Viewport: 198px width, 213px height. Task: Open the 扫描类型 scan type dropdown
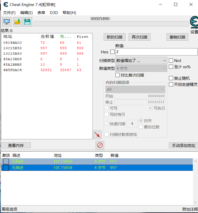(141, 60)
